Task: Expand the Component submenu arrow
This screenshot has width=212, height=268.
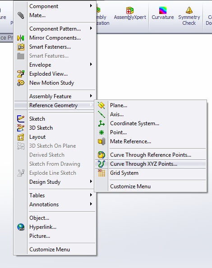Action: tap(91, 6)
